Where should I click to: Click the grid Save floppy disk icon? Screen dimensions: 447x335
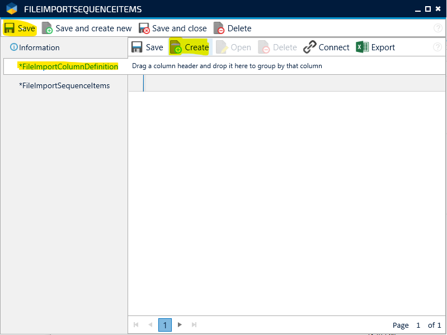click(137, 47)
